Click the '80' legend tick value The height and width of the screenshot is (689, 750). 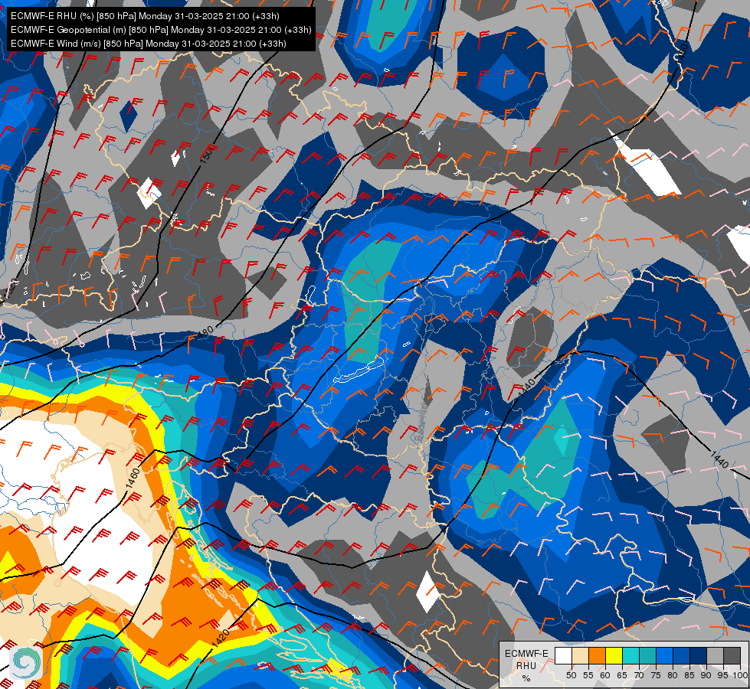click(673, 675)
